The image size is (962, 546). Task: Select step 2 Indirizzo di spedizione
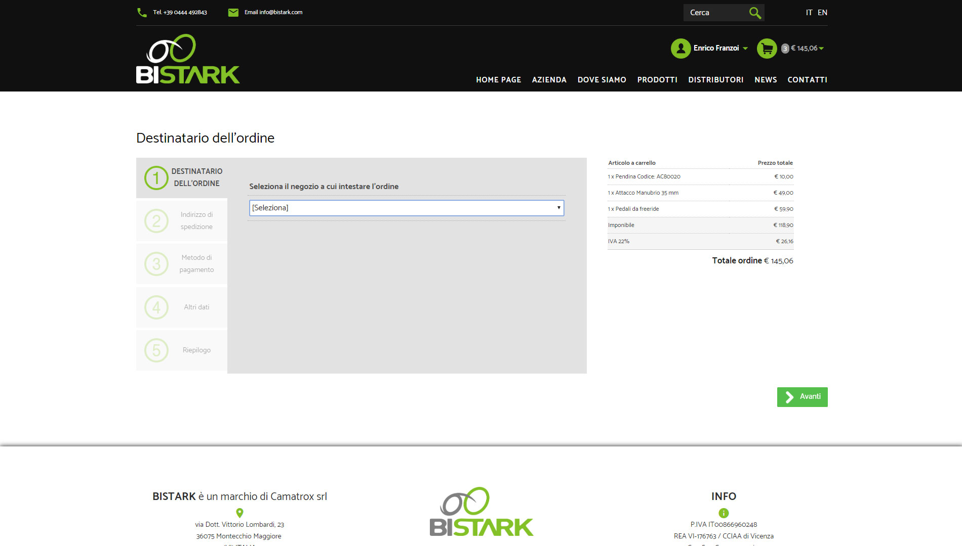[x=182, y=220]
